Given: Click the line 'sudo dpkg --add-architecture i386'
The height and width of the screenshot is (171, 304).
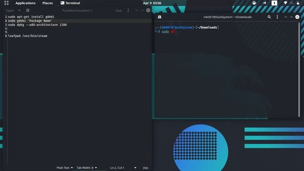Looking at the screenshot, I should 38,25.
